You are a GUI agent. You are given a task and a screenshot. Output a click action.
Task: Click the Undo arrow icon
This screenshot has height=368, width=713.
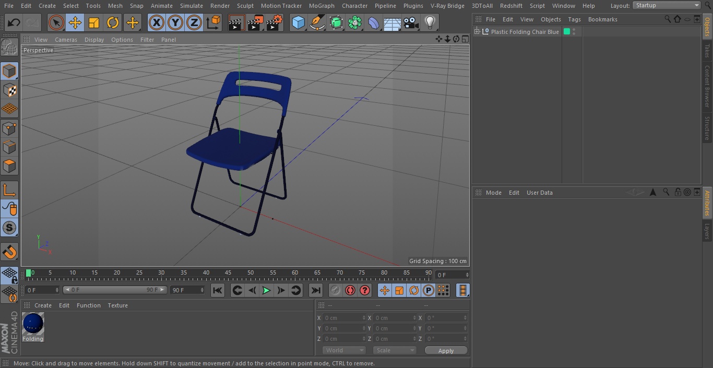(14, 22)
